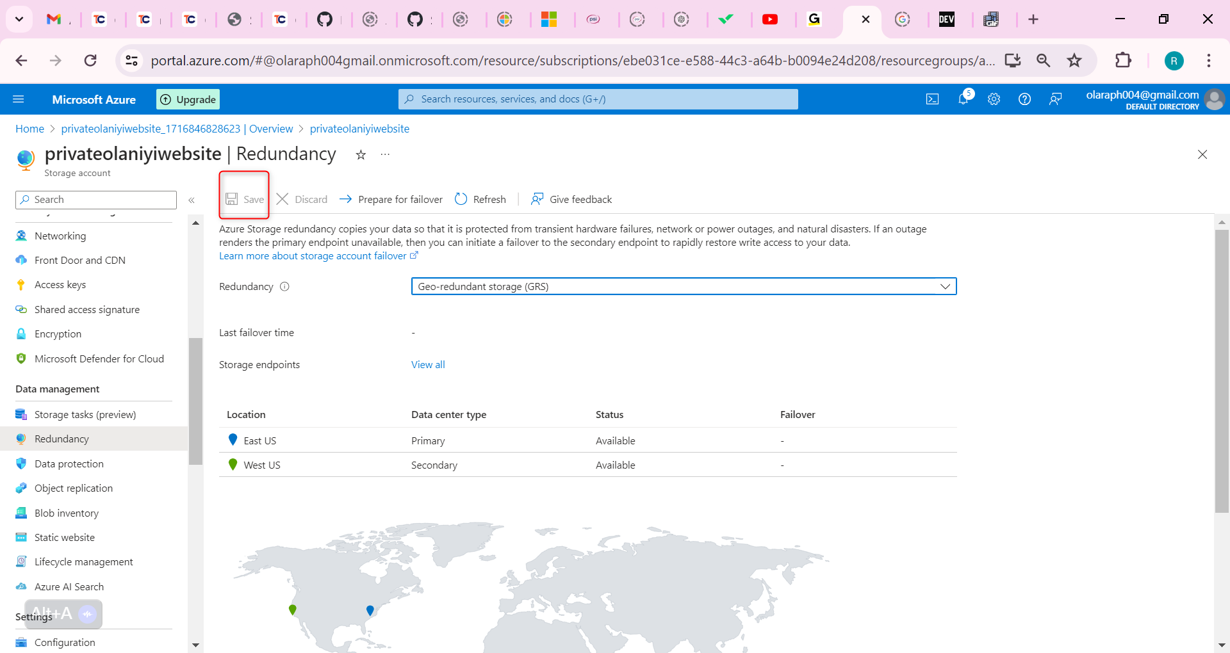The image size is (1230, 653).
Task: Expand the Redundancy dropdown
Action: click(x=684, y=286)
